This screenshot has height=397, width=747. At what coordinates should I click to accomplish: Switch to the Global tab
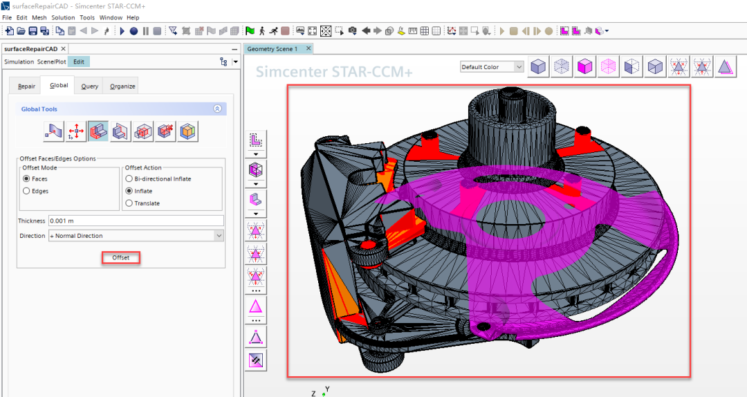(59, 85)
